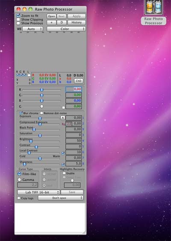The width and height of the screenshot is (171, 241).
Task: Click the Highlights Recovery slider knob
Action: (72, 180)
